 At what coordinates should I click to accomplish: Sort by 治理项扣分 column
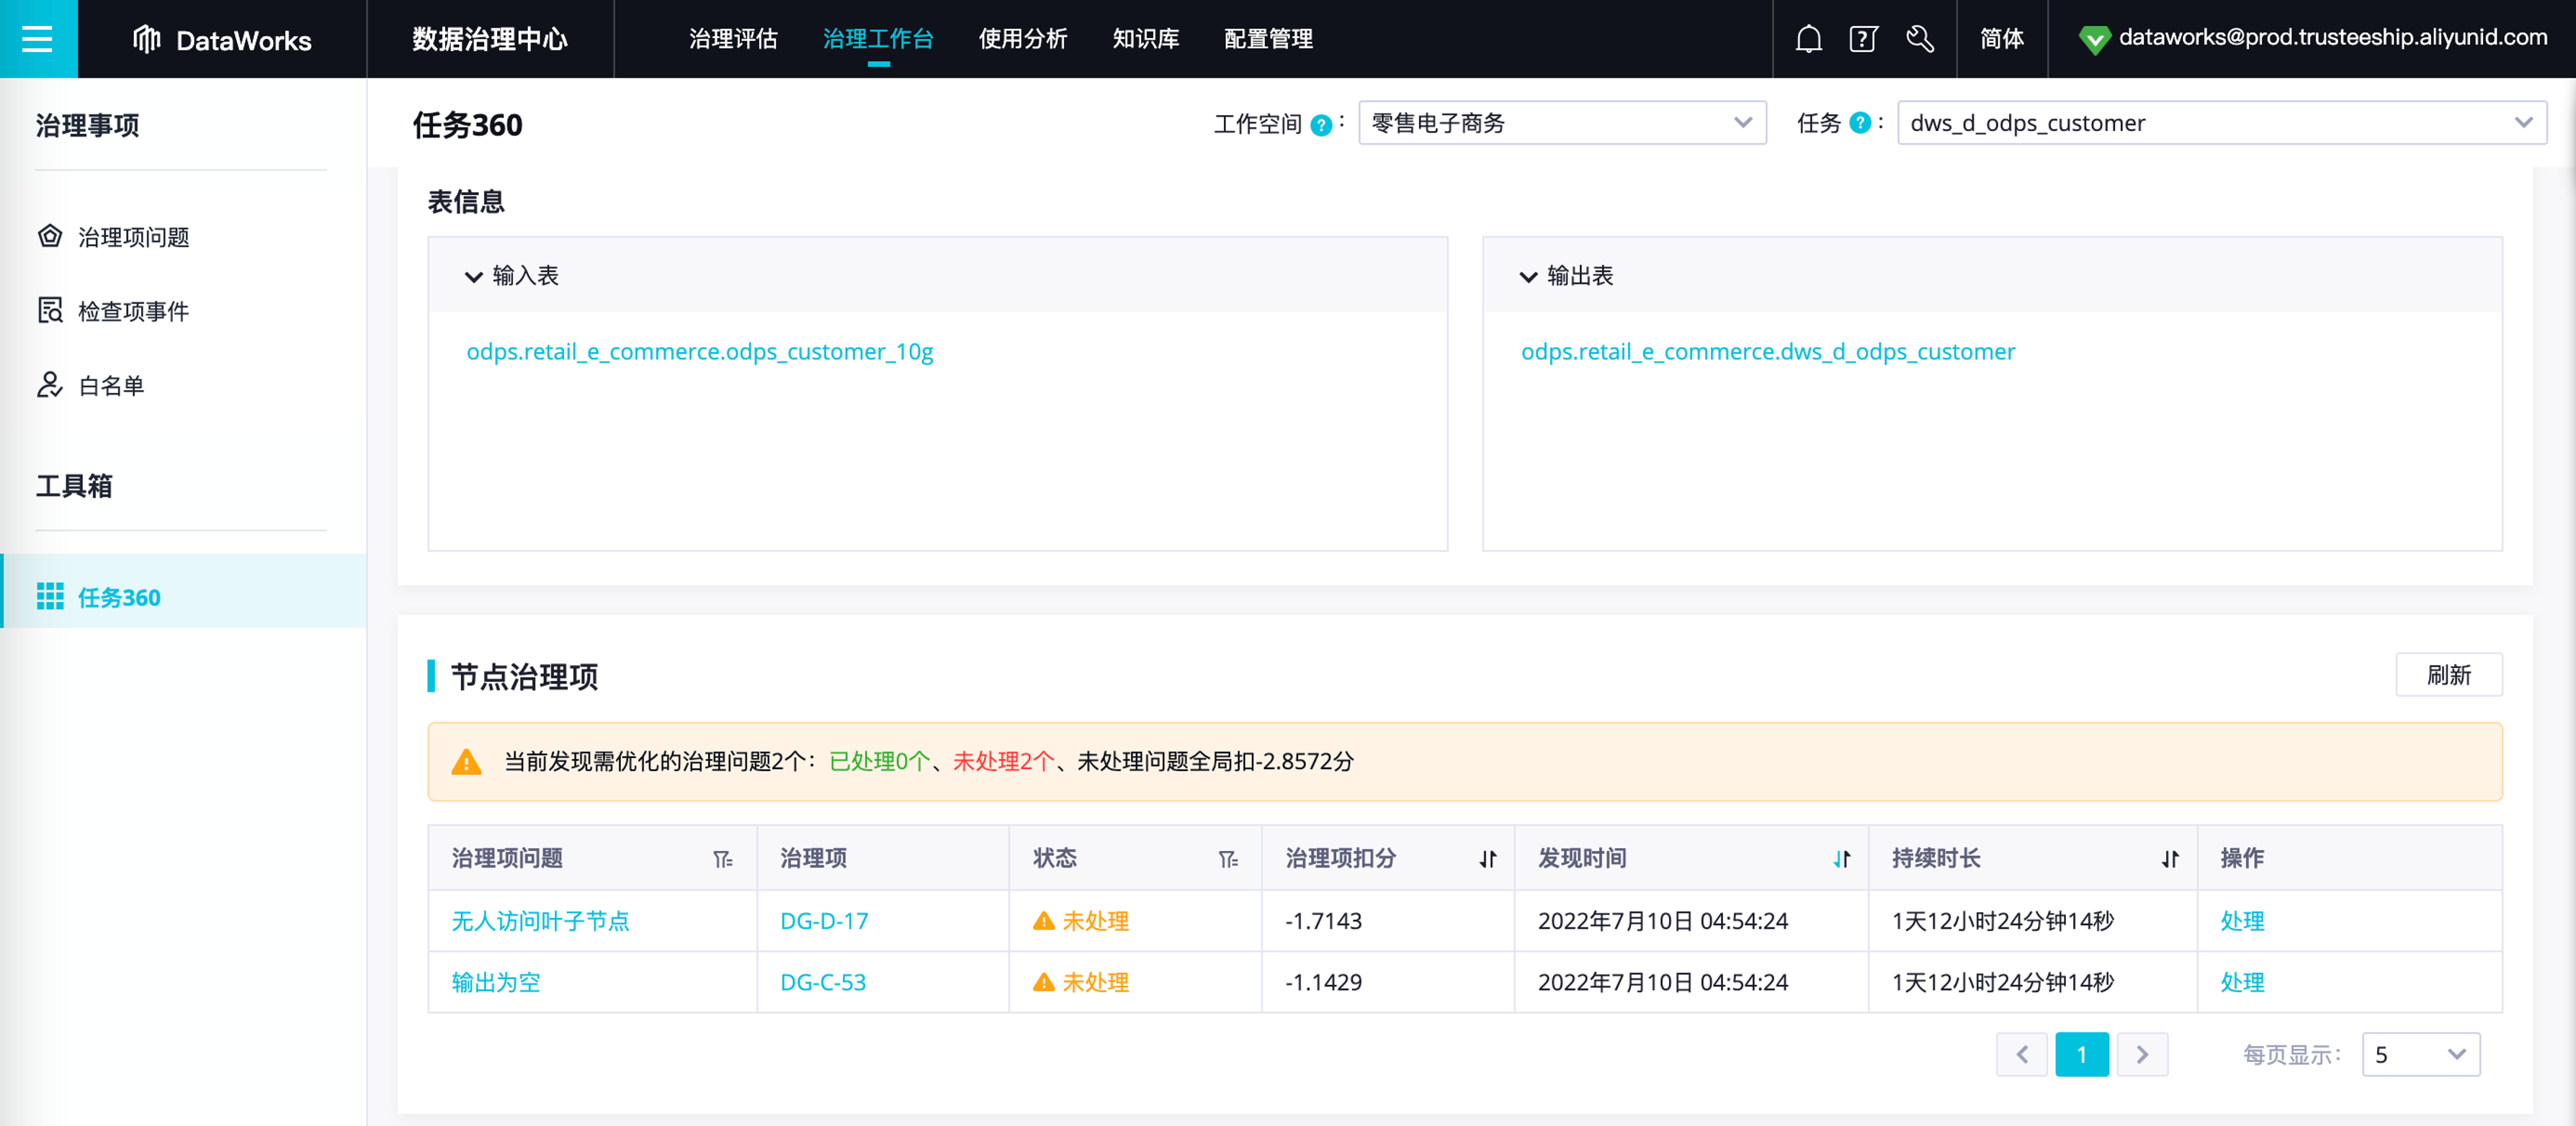[x=1488, y=859]
